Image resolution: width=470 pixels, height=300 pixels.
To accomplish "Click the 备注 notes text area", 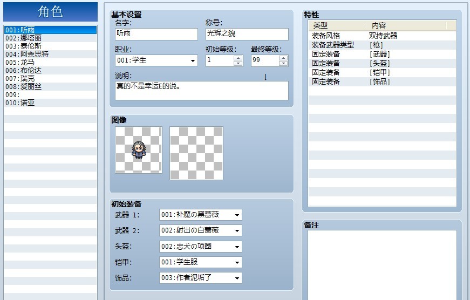I will (x=382, y=265).
